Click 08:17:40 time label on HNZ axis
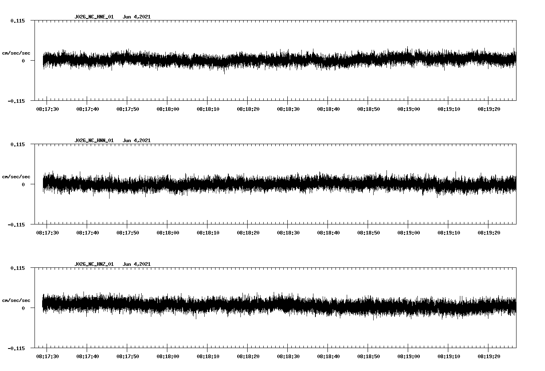This screenshot has width=545, height=371. (87, 356)
